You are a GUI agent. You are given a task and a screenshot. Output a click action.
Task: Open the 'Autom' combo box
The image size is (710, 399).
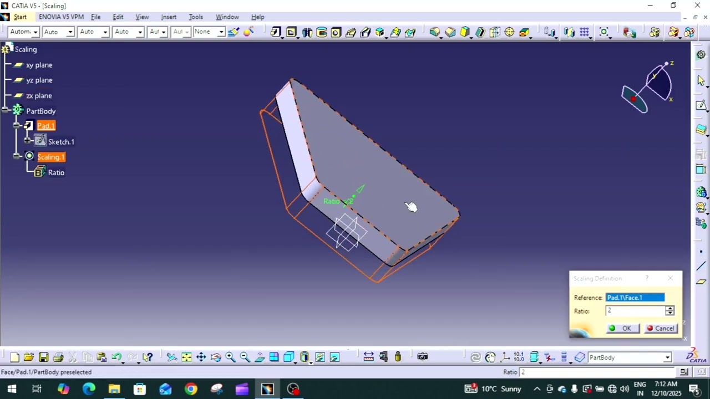click(24, 32)
